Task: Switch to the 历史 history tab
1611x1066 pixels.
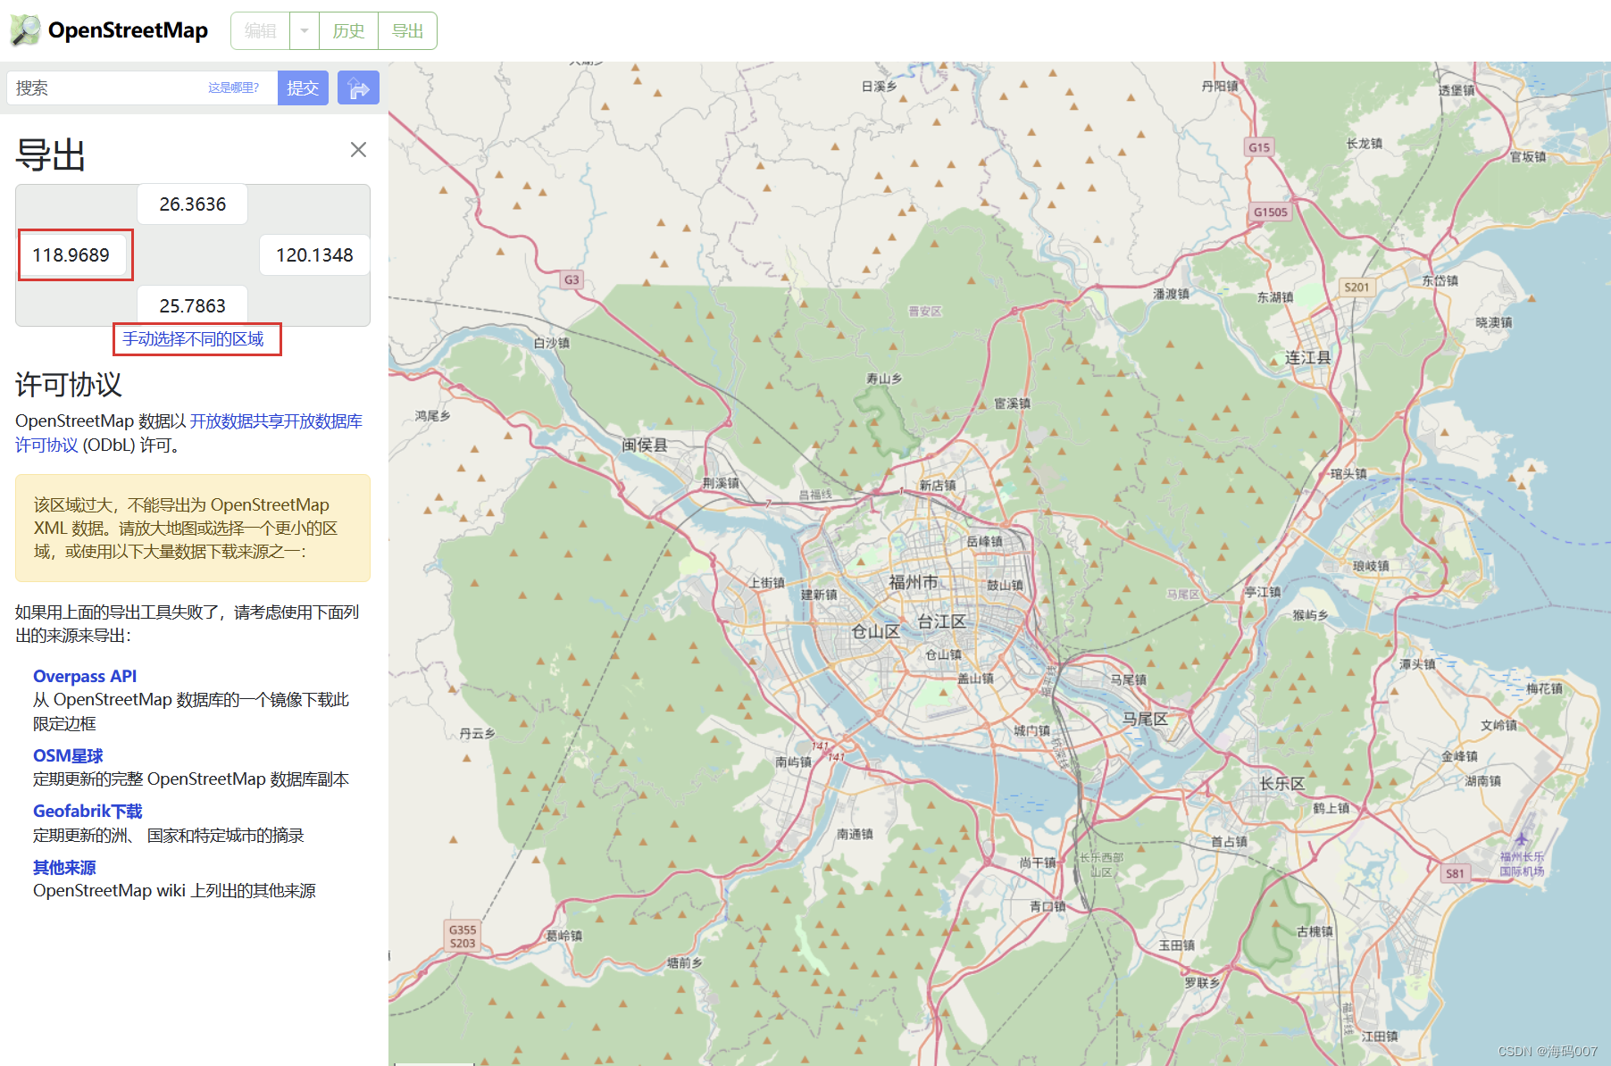Action: pos(348,31)
